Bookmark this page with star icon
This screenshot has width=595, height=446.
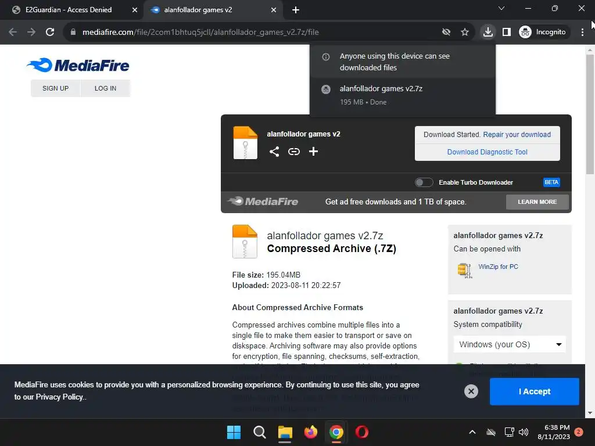pos(465,33)
